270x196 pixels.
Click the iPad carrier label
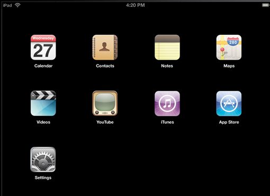tap(7, 5)
